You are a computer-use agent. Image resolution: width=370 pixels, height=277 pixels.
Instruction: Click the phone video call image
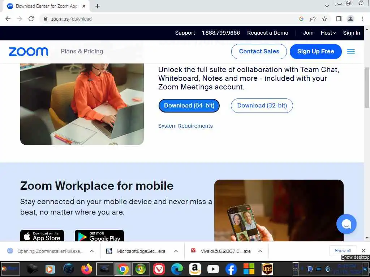[x=279, y=210]
